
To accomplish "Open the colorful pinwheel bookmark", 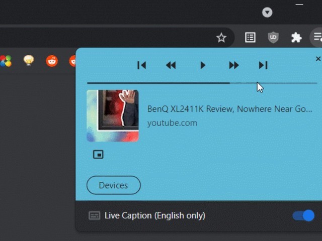I will point(6,61).
